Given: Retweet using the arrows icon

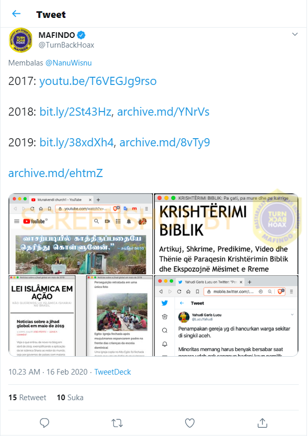Looking at the screenshot, I should (x=117, y=423).
